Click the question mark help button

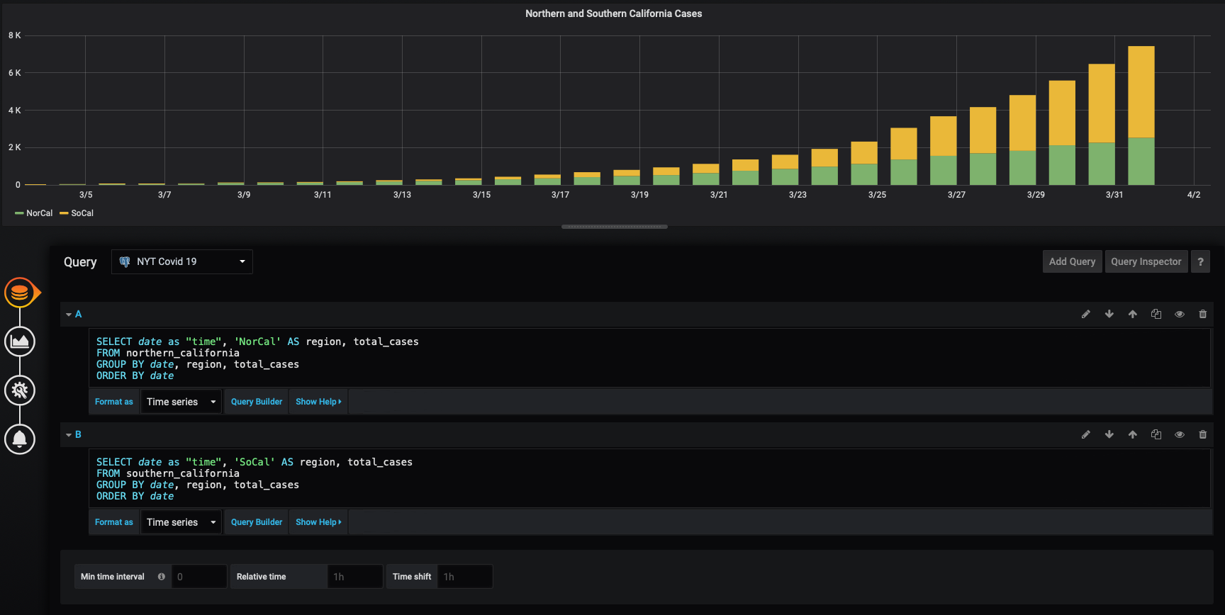(1200, 261)
